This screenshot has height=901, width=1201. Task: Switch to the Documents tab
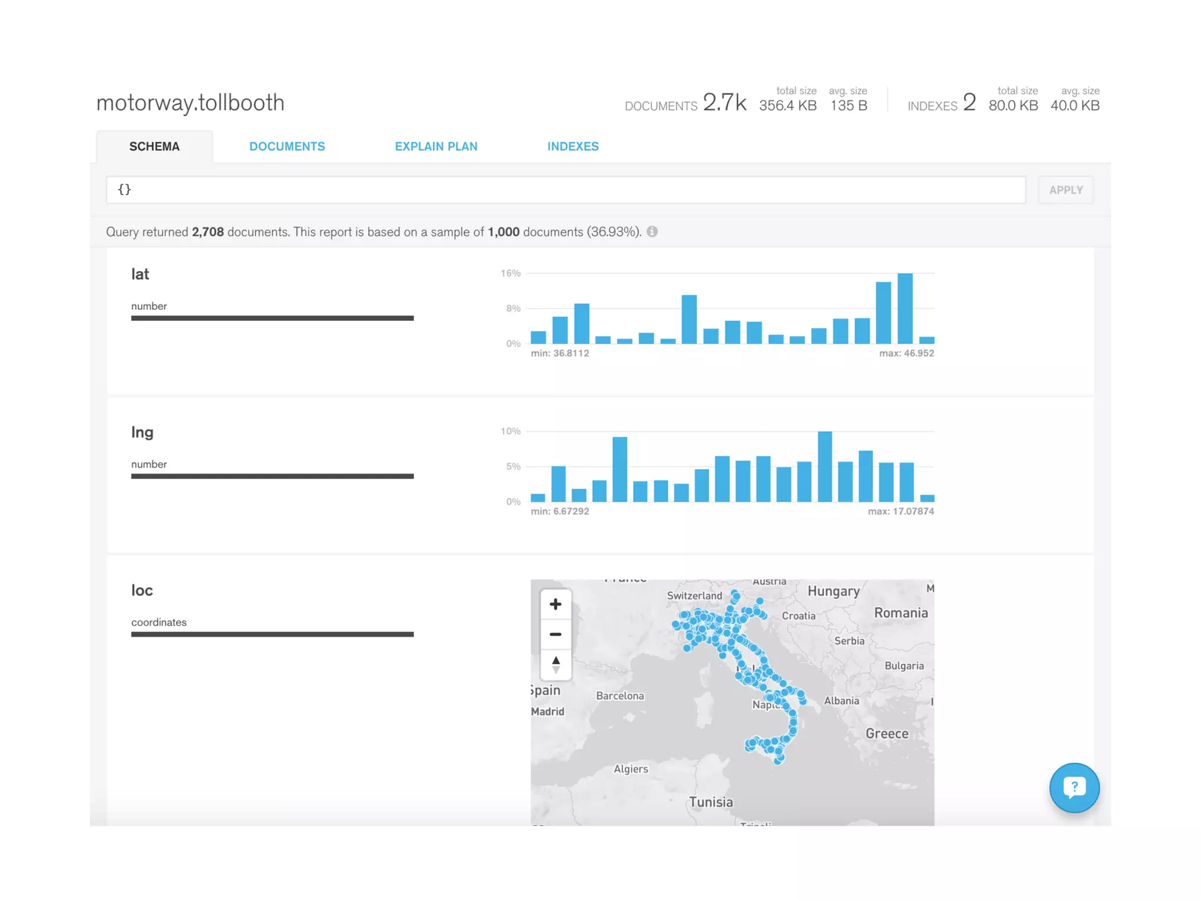(287, 147)
